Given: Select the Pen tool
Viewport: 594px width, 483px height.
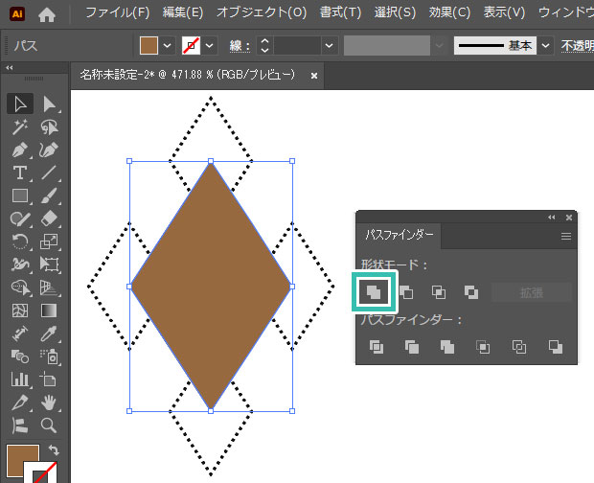Looking at the screenshot, I should pos(20,150).
